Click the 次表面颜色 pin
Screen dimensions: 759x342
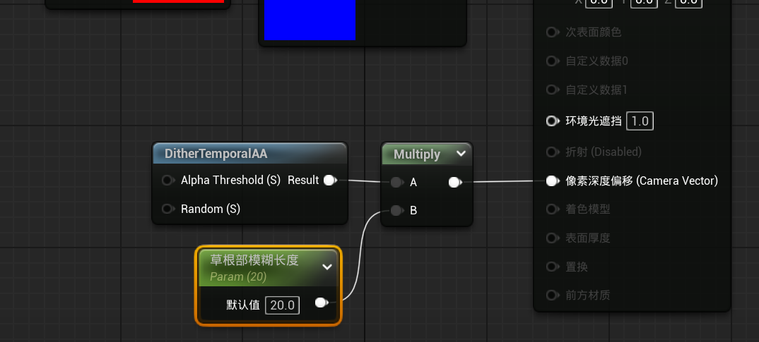(x=552, y=32)
